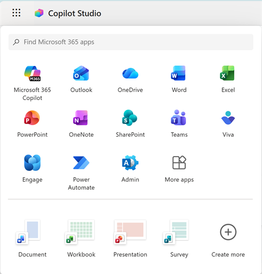Create a new Word Document
The height and width of the screenshot is (274, 262).
(28, 232)
